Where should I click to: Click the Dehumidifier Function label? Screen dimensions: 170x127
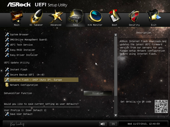click(x=18, y=93)
